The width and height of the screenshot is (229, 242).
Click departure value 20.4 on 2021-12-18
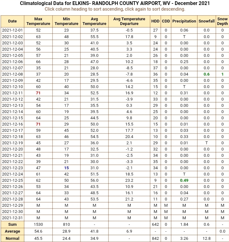129,137
